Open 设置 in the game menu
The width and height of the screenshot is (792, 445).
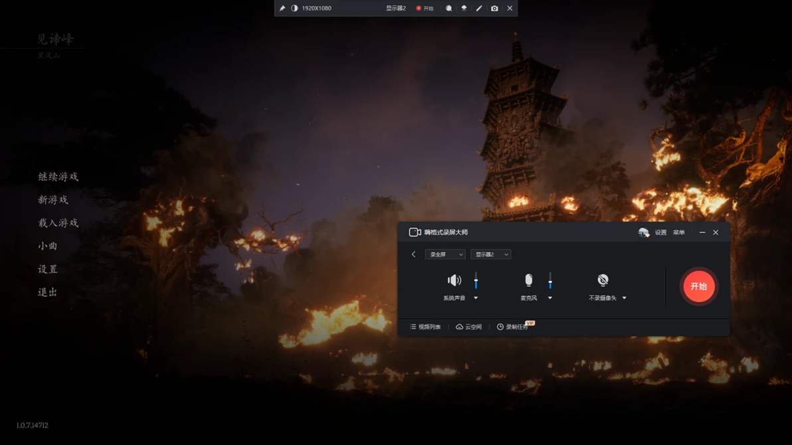click(48, 269)
